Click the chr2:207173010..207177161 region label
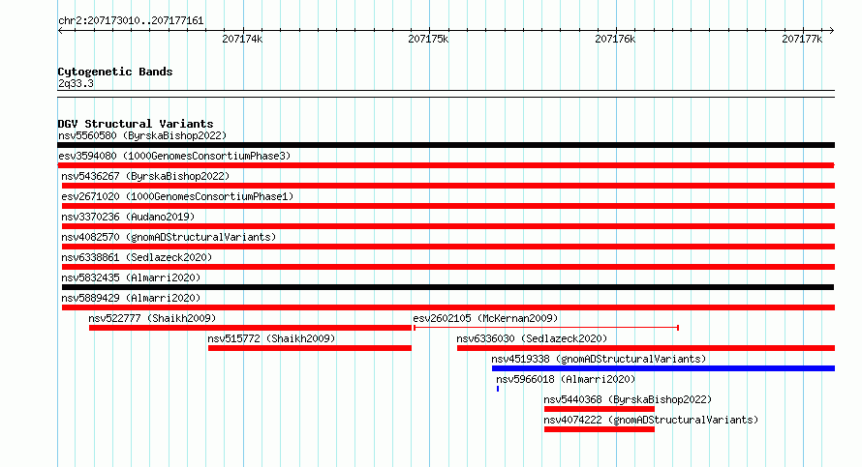The width and height of the screenshot is (862, 467). [131, 21]
